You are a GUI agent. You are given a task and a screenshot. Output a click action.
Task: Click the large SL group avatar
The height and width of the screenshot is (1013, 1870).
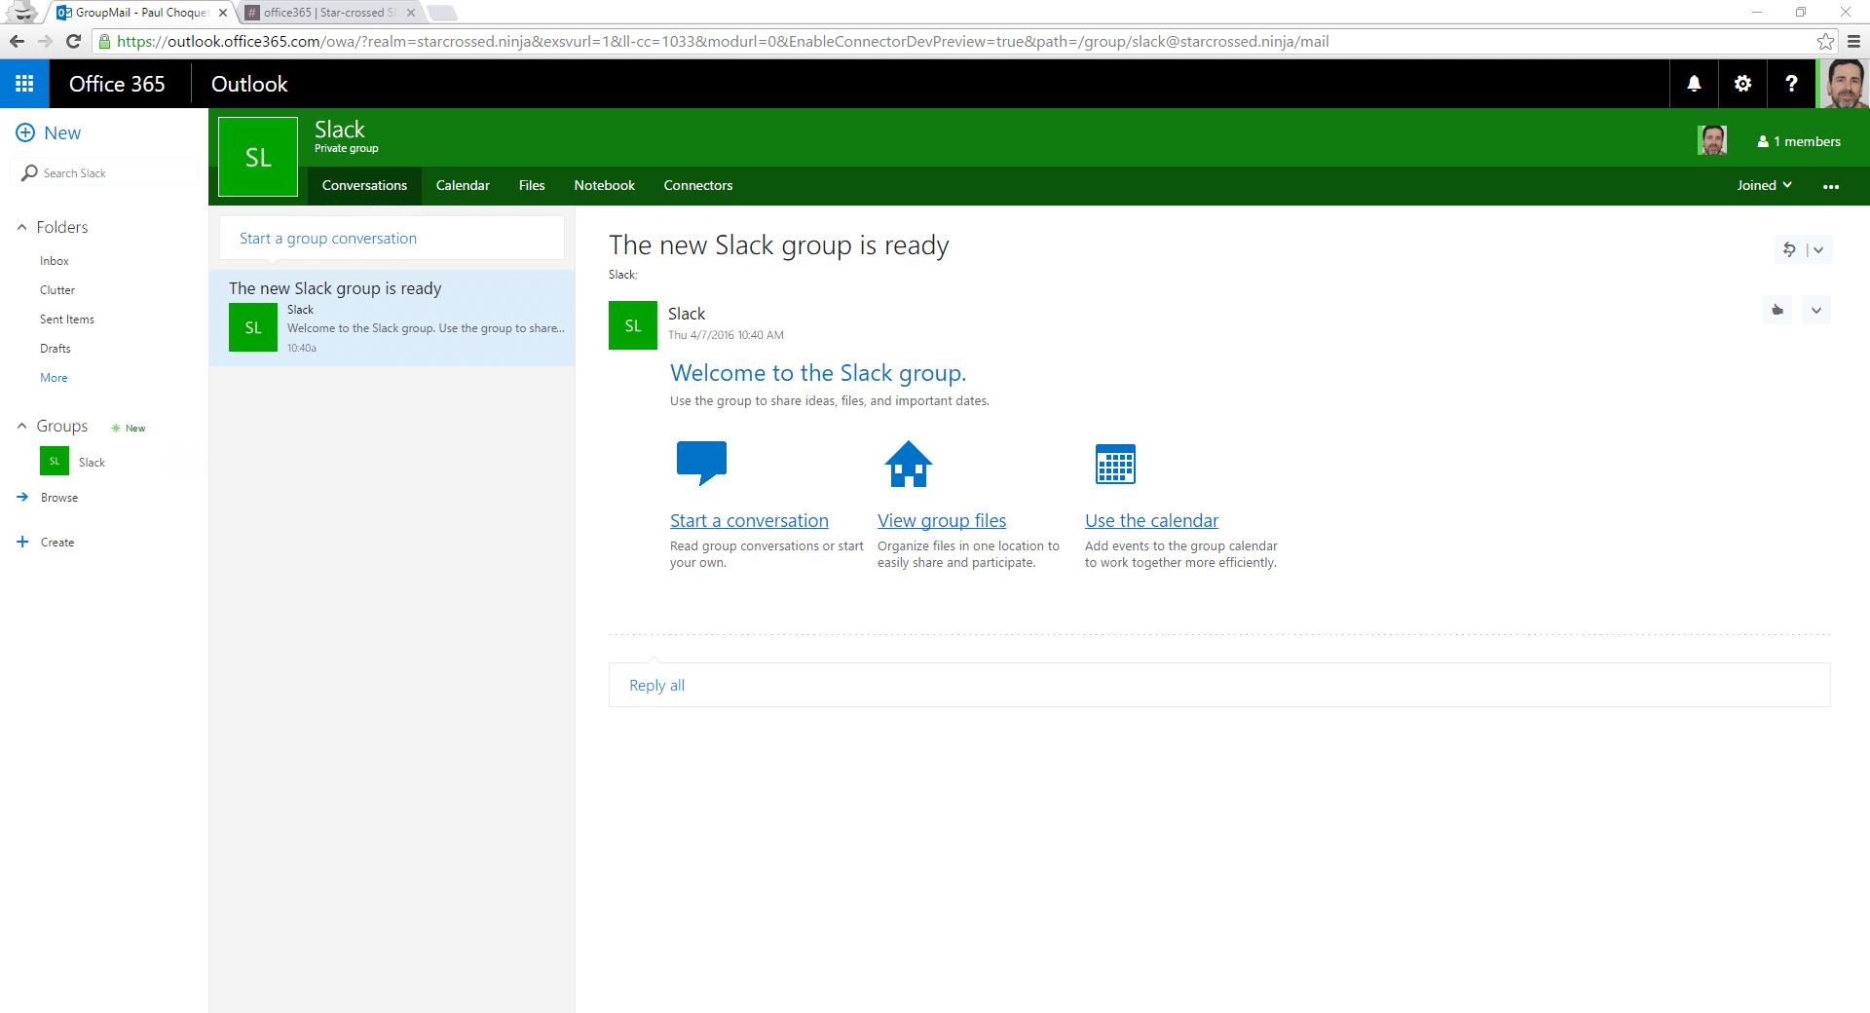click(x=258, y=157)
